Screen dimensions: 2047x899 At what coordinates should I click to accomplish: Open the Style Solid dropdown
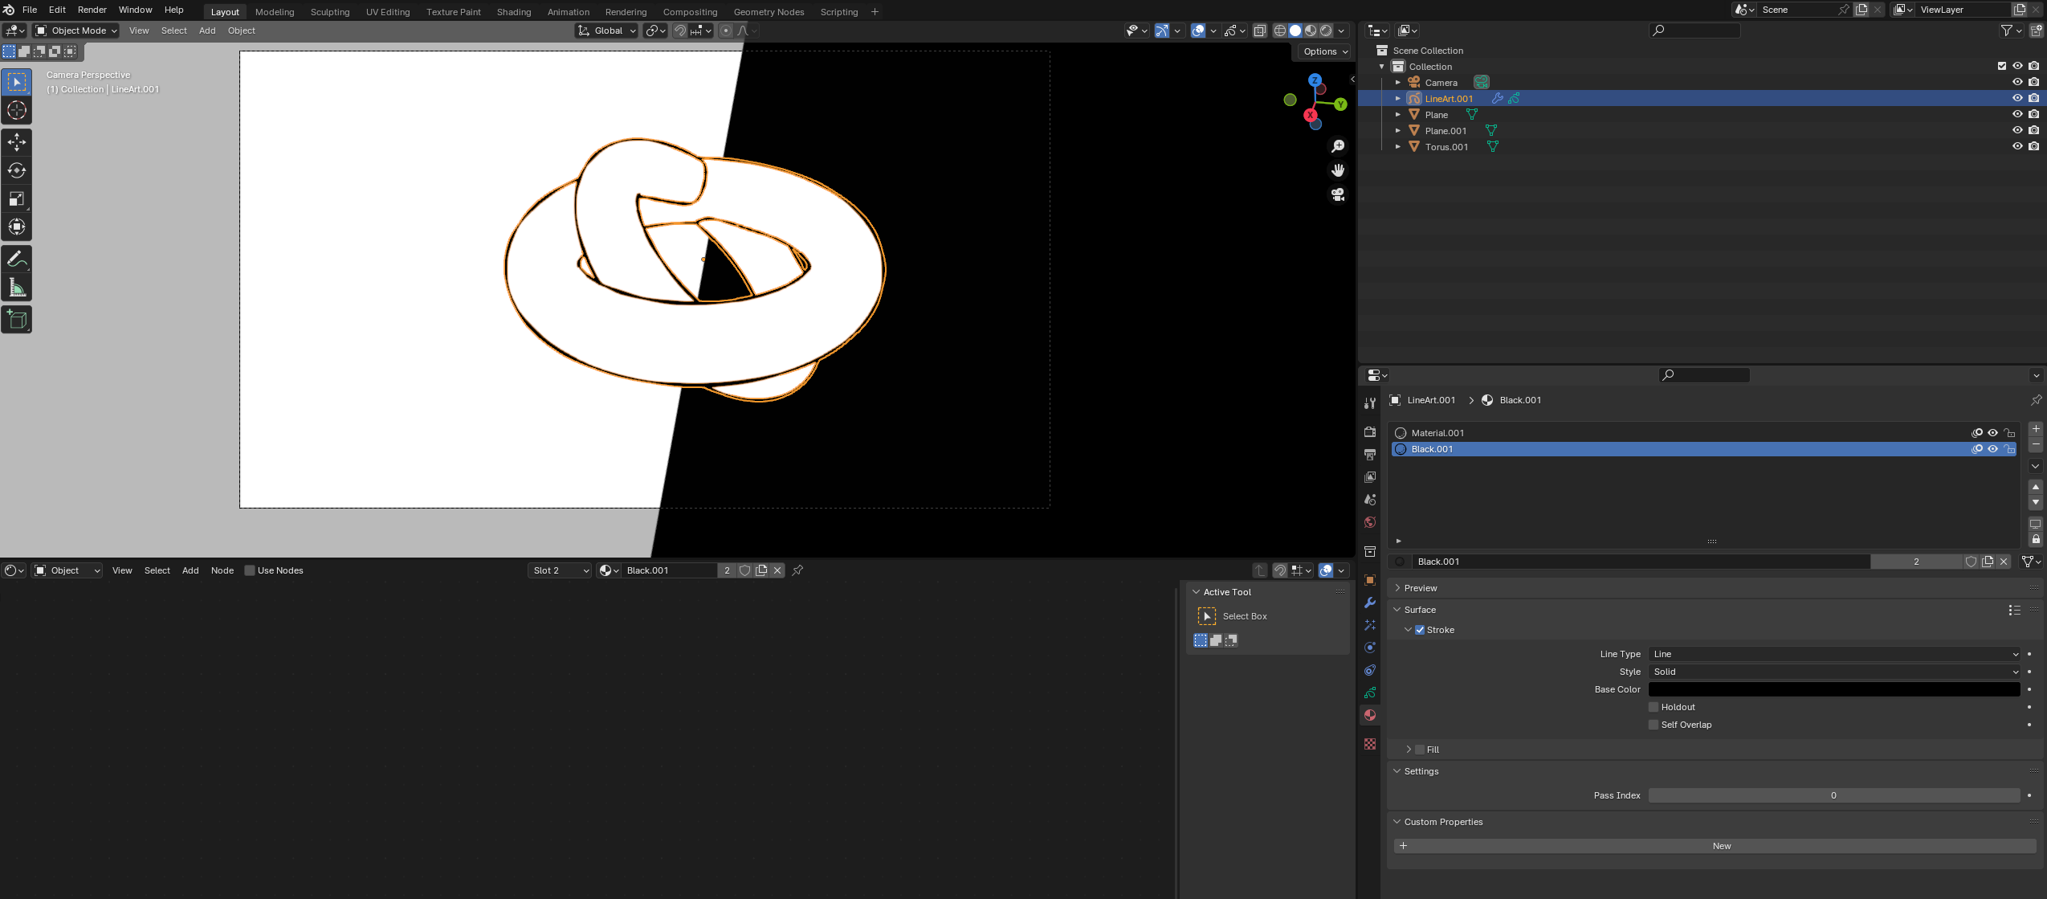click(x=1834, y=672)
